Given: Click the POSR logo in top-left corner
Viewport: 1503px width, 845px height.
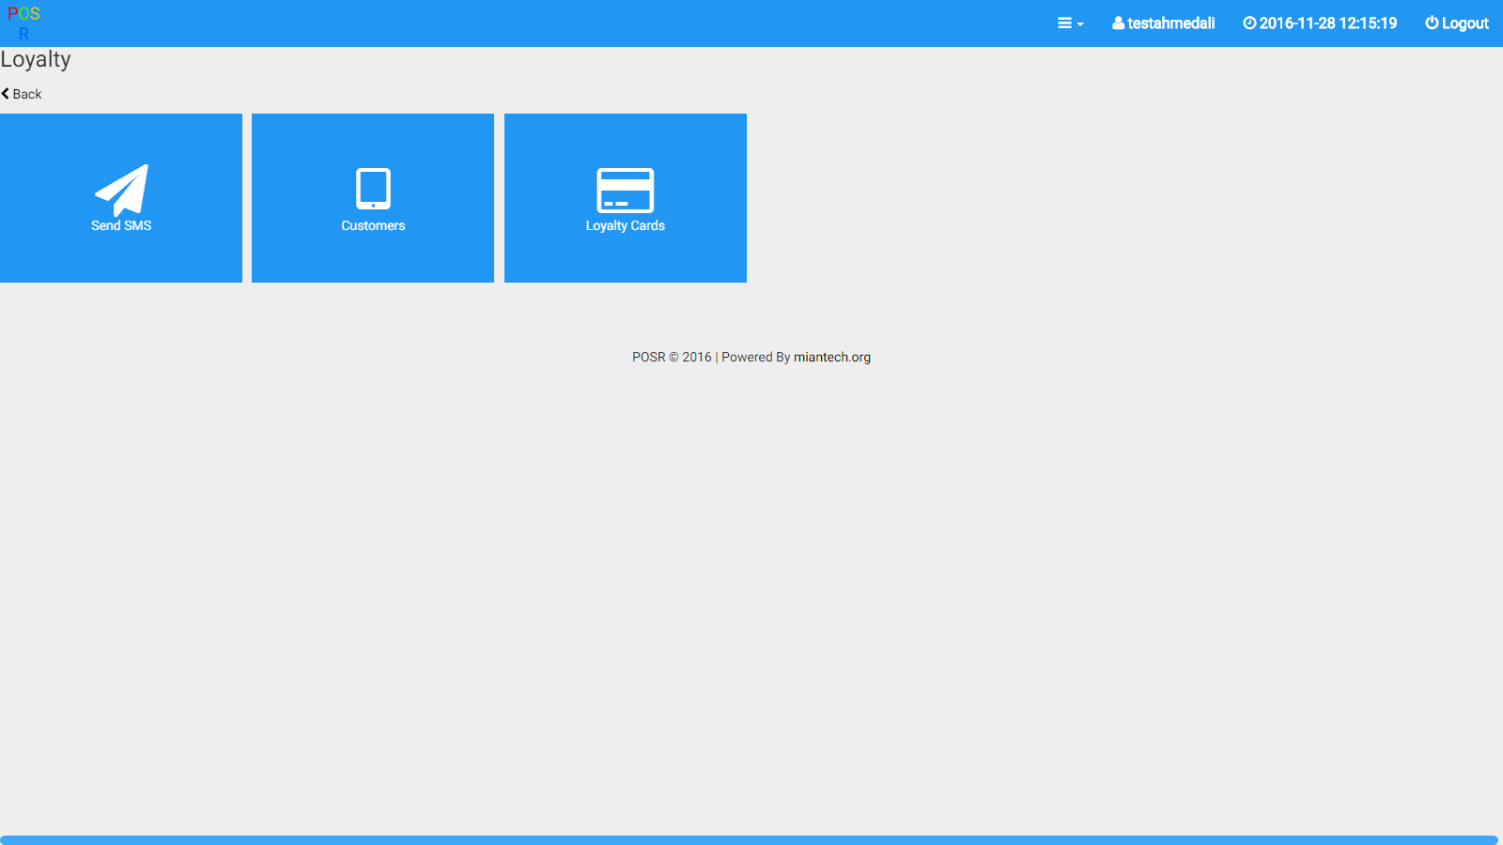Looking at the screenshot, I should 23,23.
